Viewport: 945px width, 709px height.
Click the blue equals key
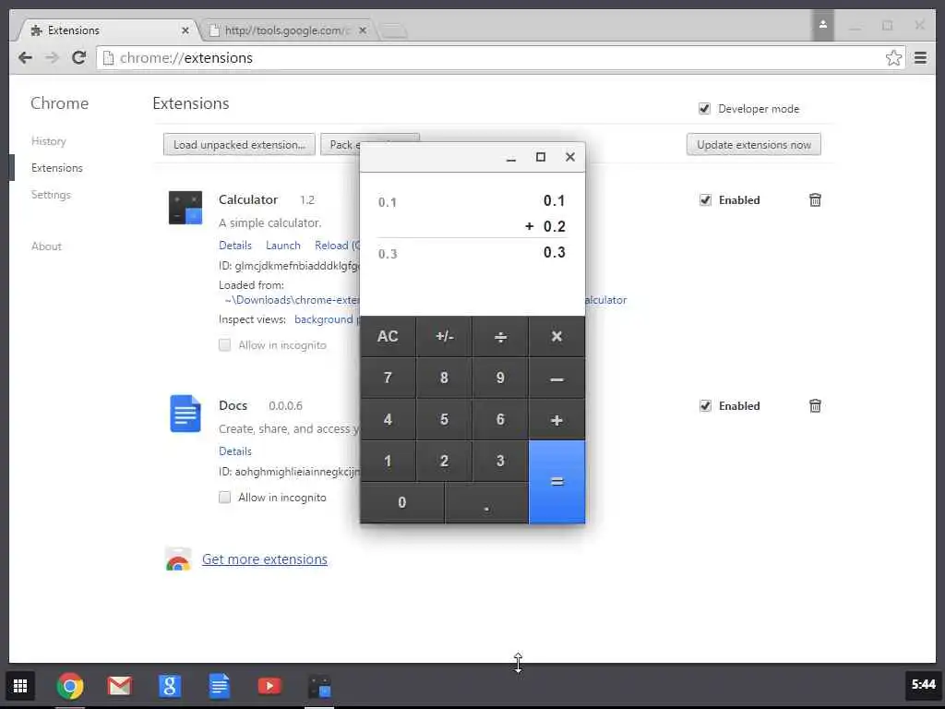point(556,482)
